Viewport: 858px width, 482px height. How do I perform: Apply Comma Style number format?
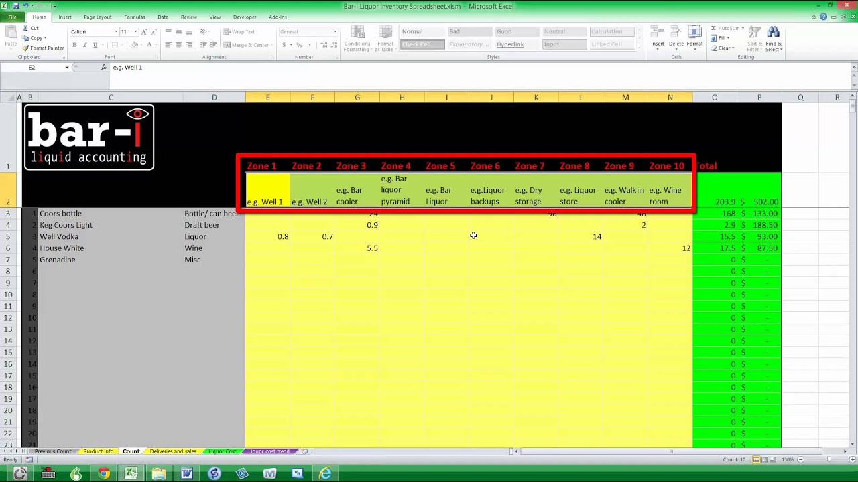coord(308,45)
